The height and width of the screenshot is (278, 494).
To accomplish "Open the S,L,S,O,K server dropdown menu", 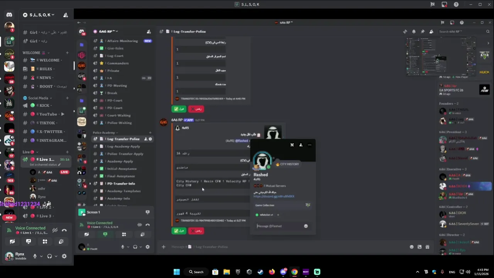I will coord(38,15).
